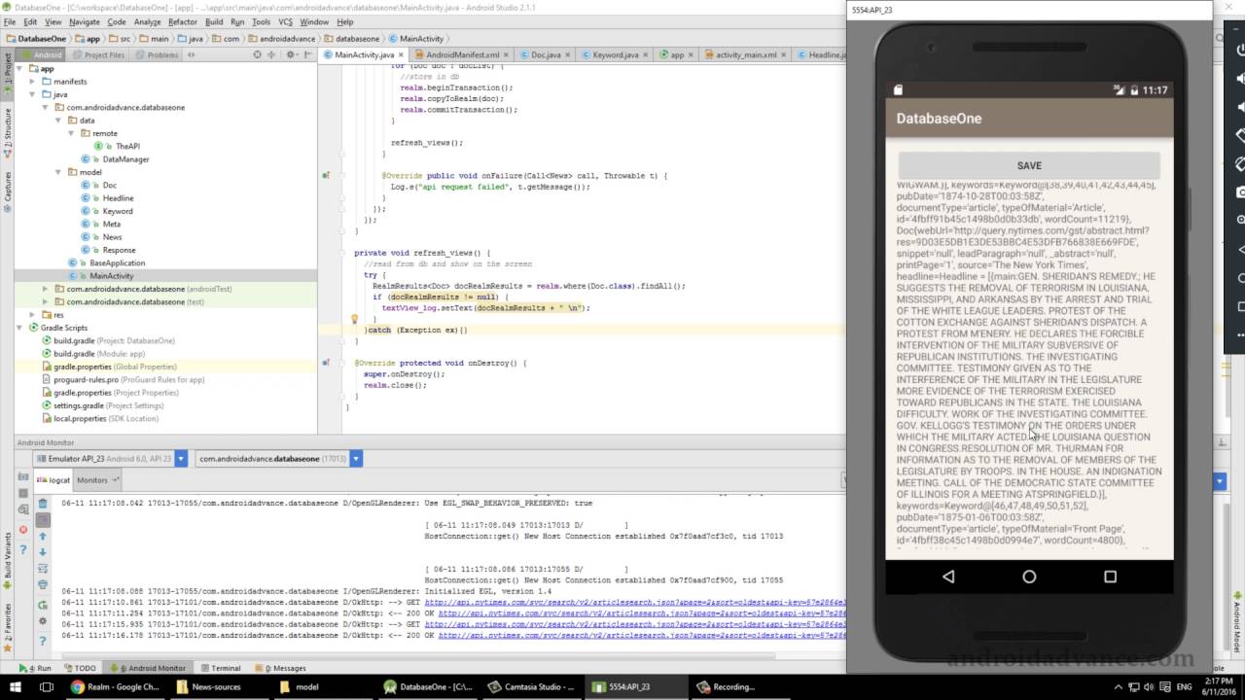The image size is (1245, 700).
Task: Collapse the data package node
Action: pyautogui.click(x=57, y=121)
